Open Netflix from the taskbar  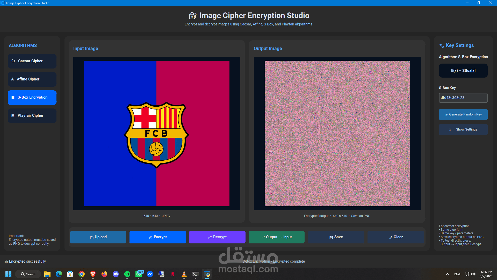173,274
